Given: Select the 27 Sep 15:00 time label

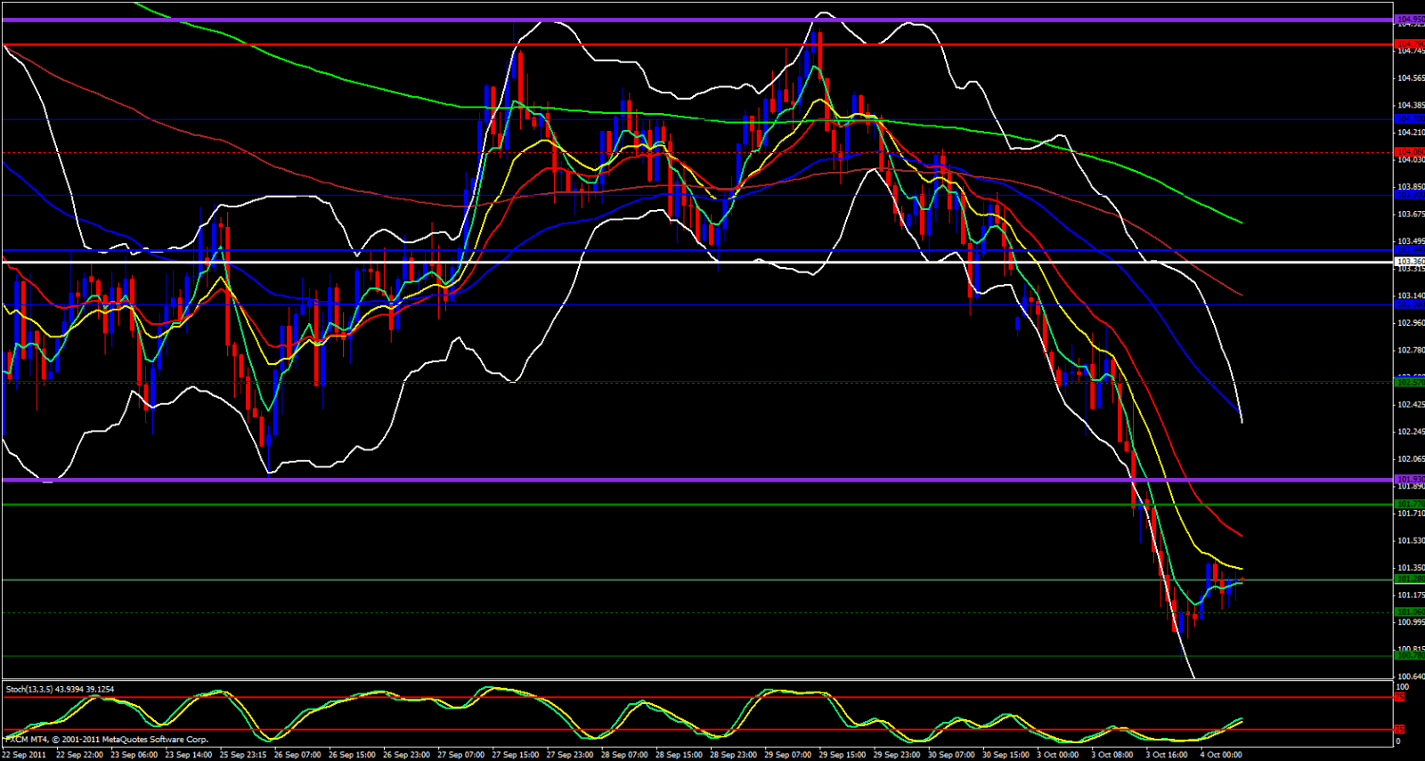Looking at the screenshot, I should tap(514, 755).
